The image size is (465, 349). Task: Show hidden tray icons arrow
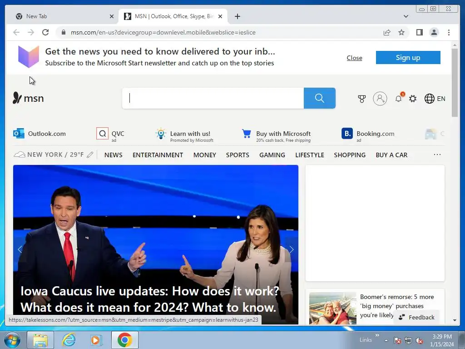(x=386, y=340)
